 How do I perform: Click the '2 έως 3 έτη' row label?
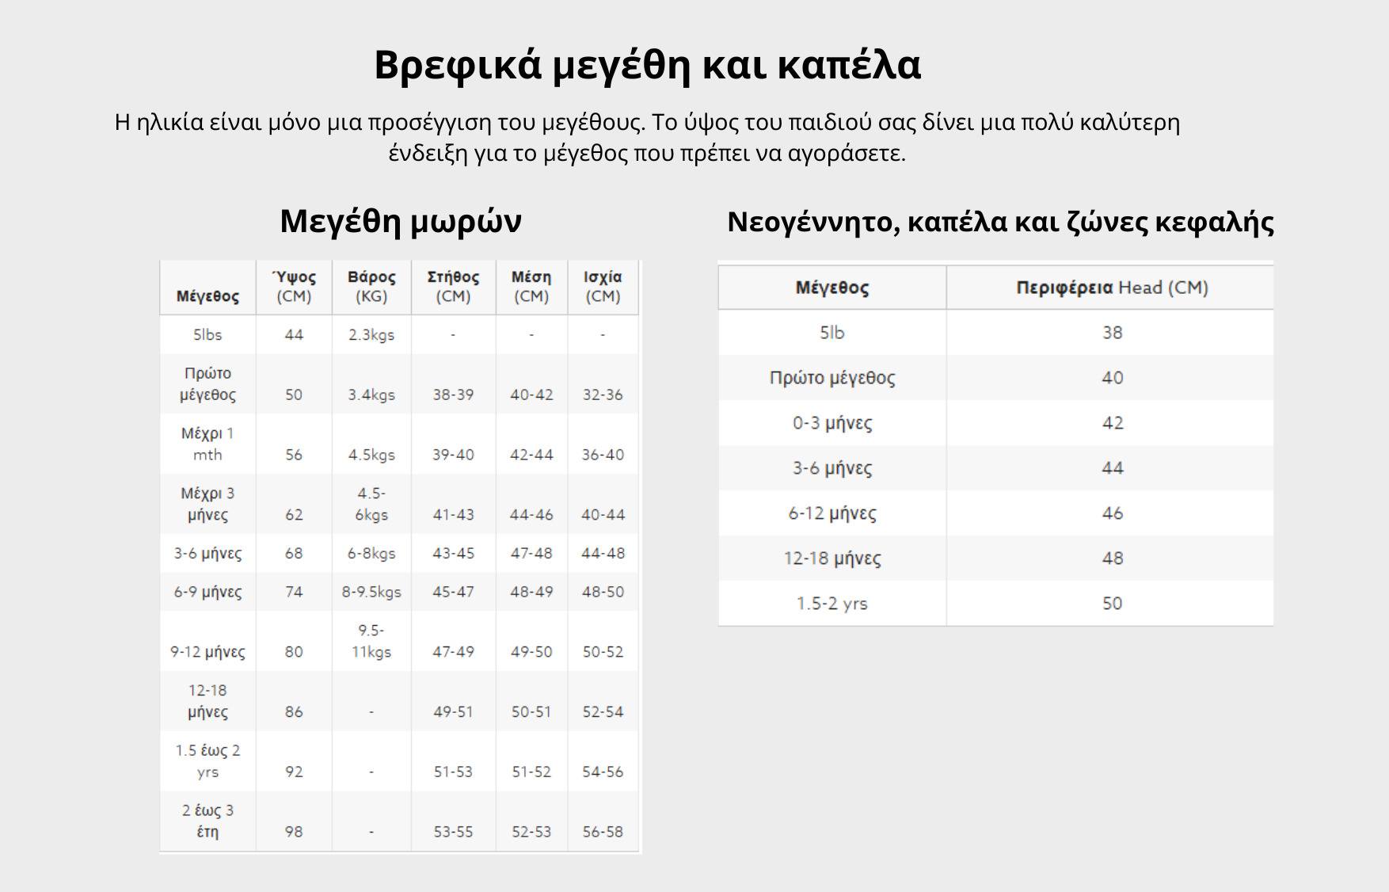tap(207, 821)
